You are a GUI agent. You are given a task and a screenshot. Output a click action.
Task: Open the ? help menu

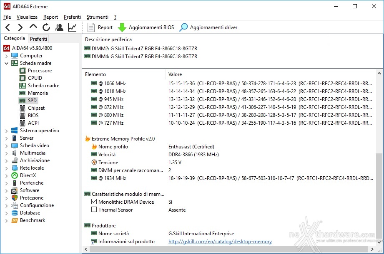tap(115, 17)
